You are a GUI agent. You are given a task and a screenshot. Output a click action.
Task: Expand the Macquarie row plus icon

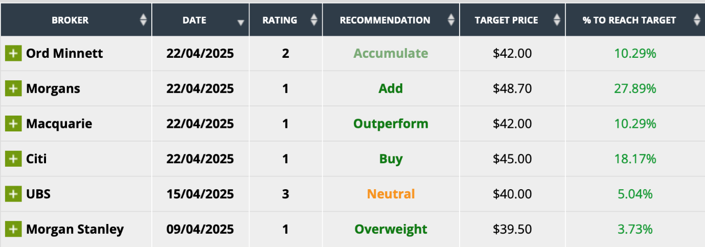point(13,124)
